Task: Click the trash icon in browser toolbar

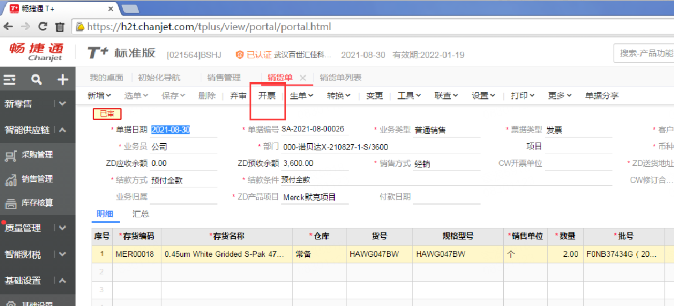Action: (x=60, y=27)
